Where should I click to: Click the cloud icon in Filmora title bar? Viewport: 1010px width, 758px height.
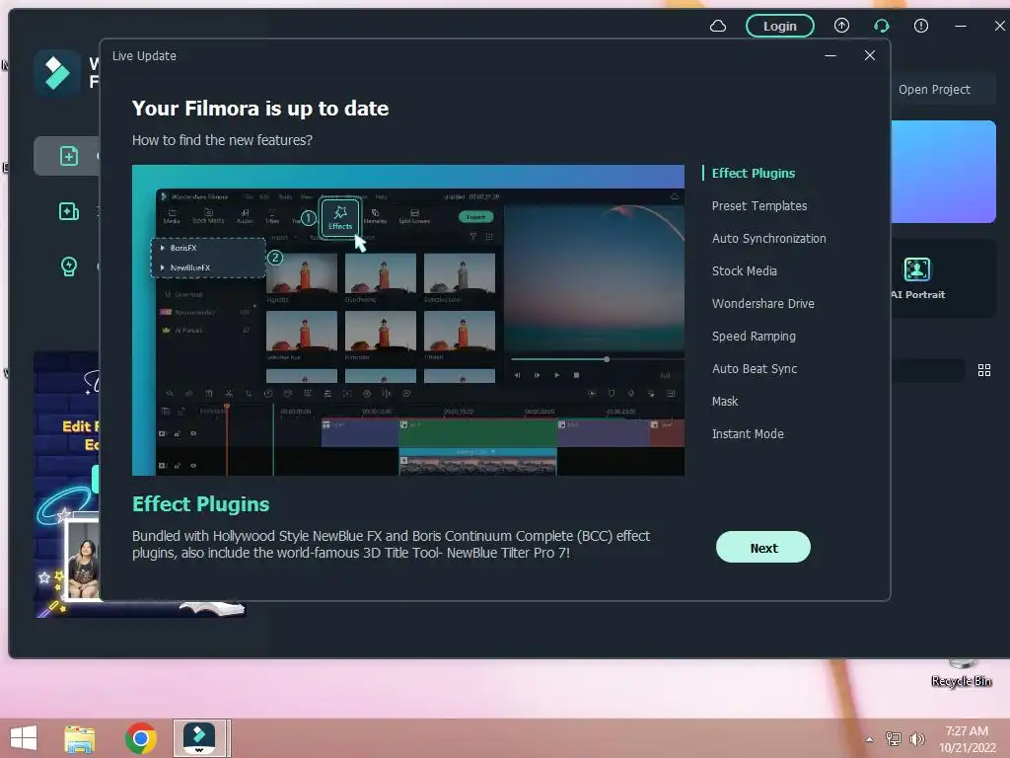coord(718,27)
